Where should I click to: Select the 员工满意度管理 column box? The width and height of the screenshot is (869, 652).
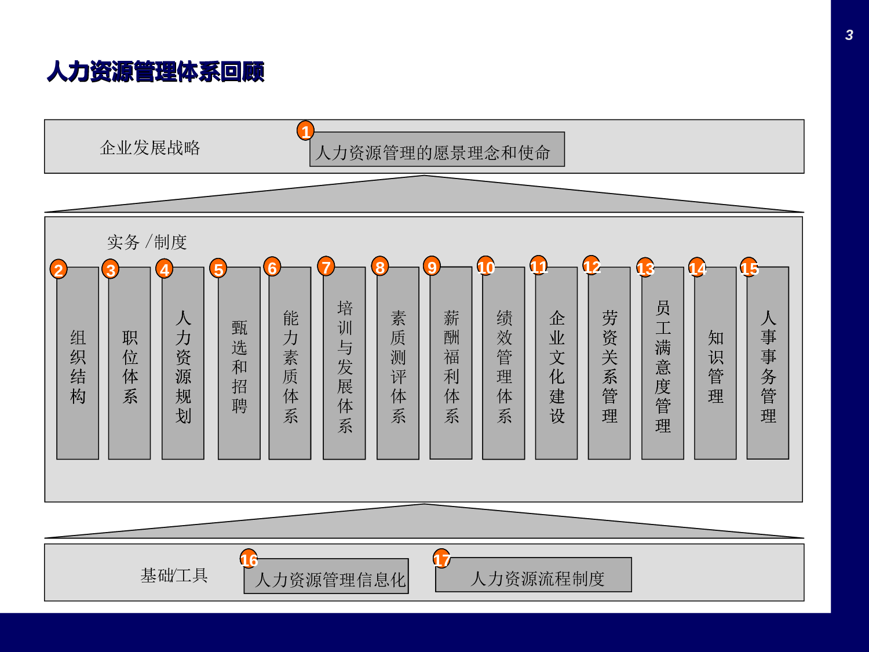[663, 363]
